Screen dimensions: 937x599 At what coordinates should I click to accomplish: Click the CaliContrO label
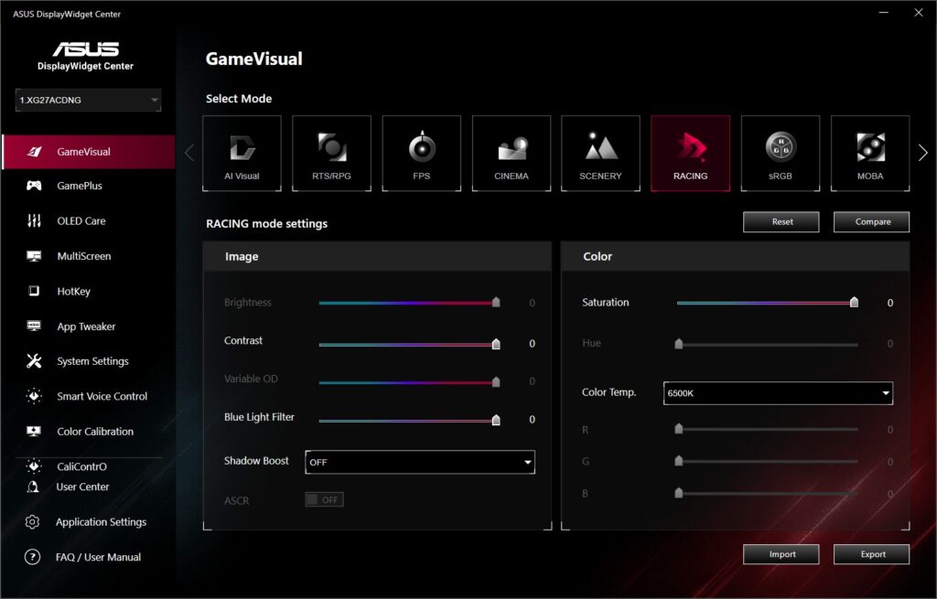point(81,466)
